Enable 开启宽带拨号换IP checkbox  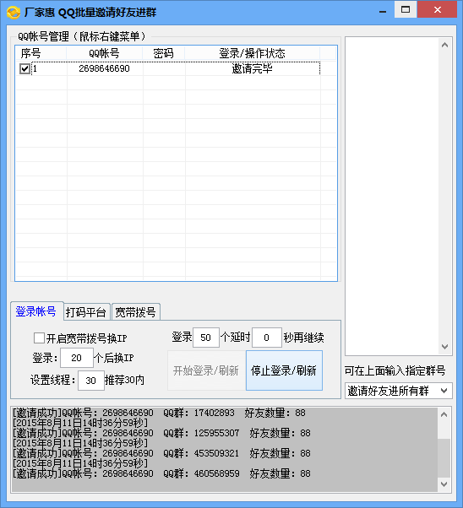pyautogui.click(x=39, y=338)
